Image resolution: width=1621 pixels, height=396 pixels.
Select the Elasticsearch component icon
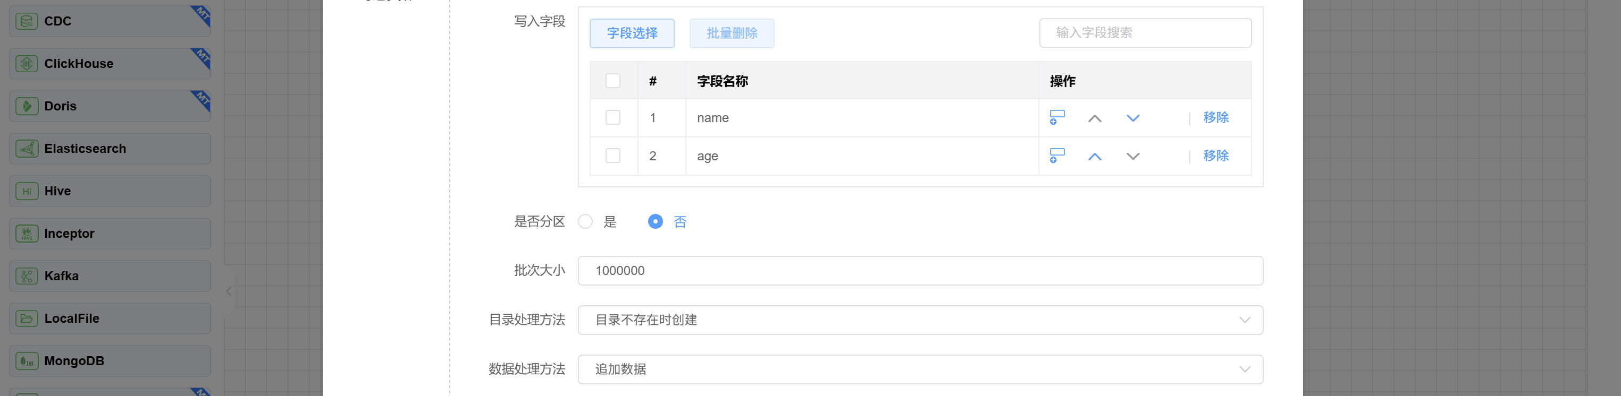27,149
